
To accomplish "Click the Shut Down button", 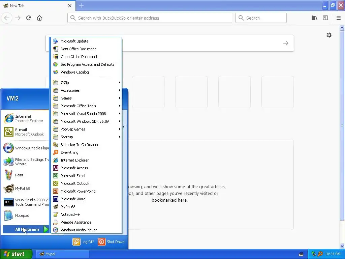I will pos(111,242).
